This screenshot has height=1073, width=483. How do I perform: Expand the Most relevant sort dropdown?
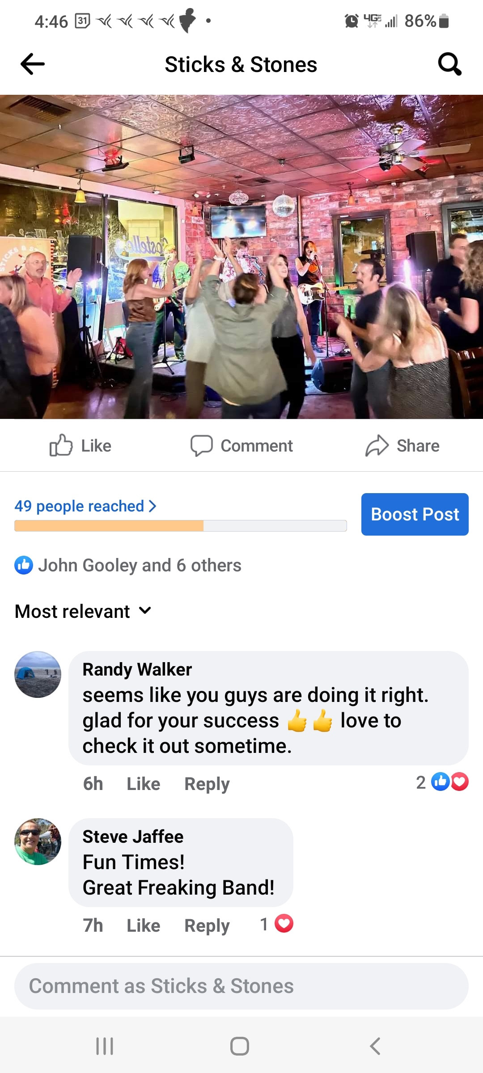83,611
